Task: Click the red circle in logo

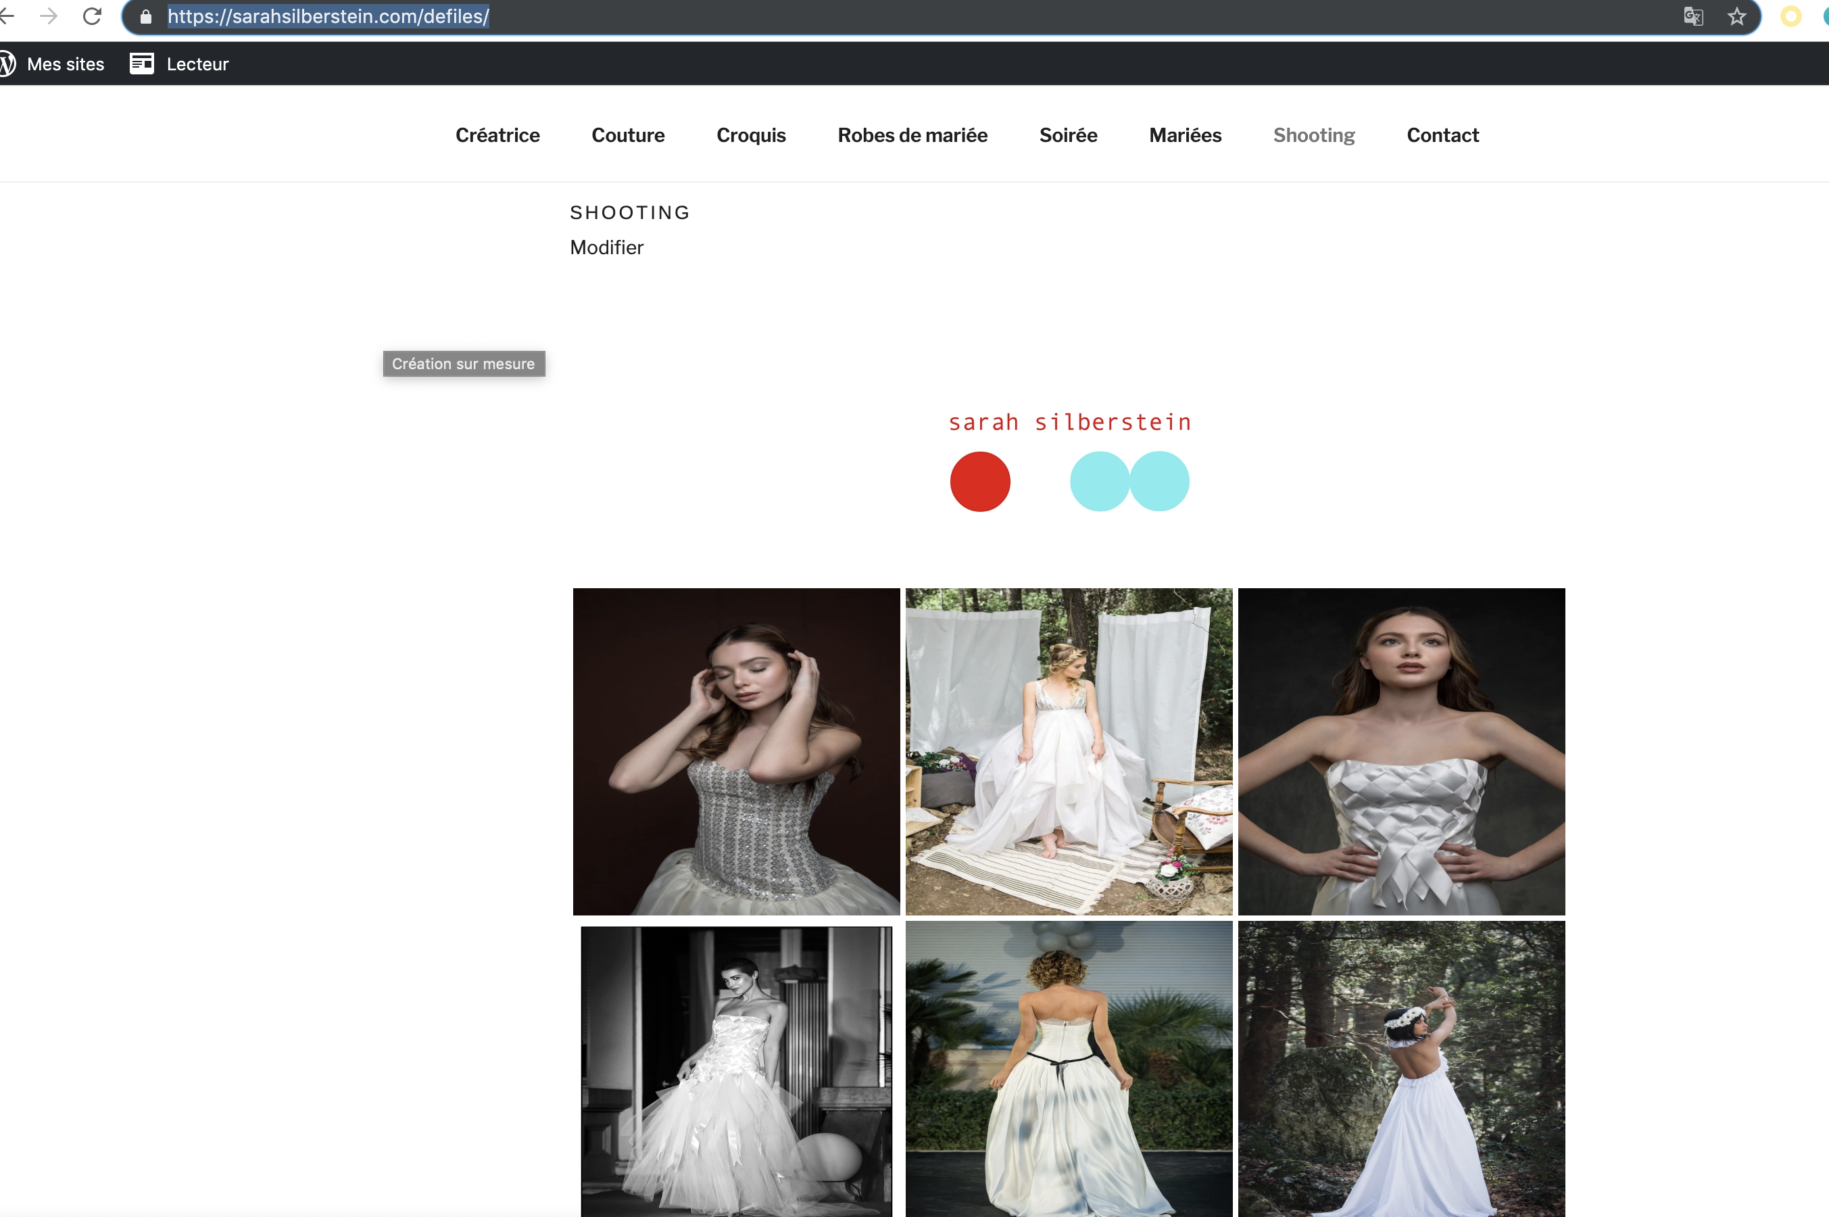Action: click(980, 481)
